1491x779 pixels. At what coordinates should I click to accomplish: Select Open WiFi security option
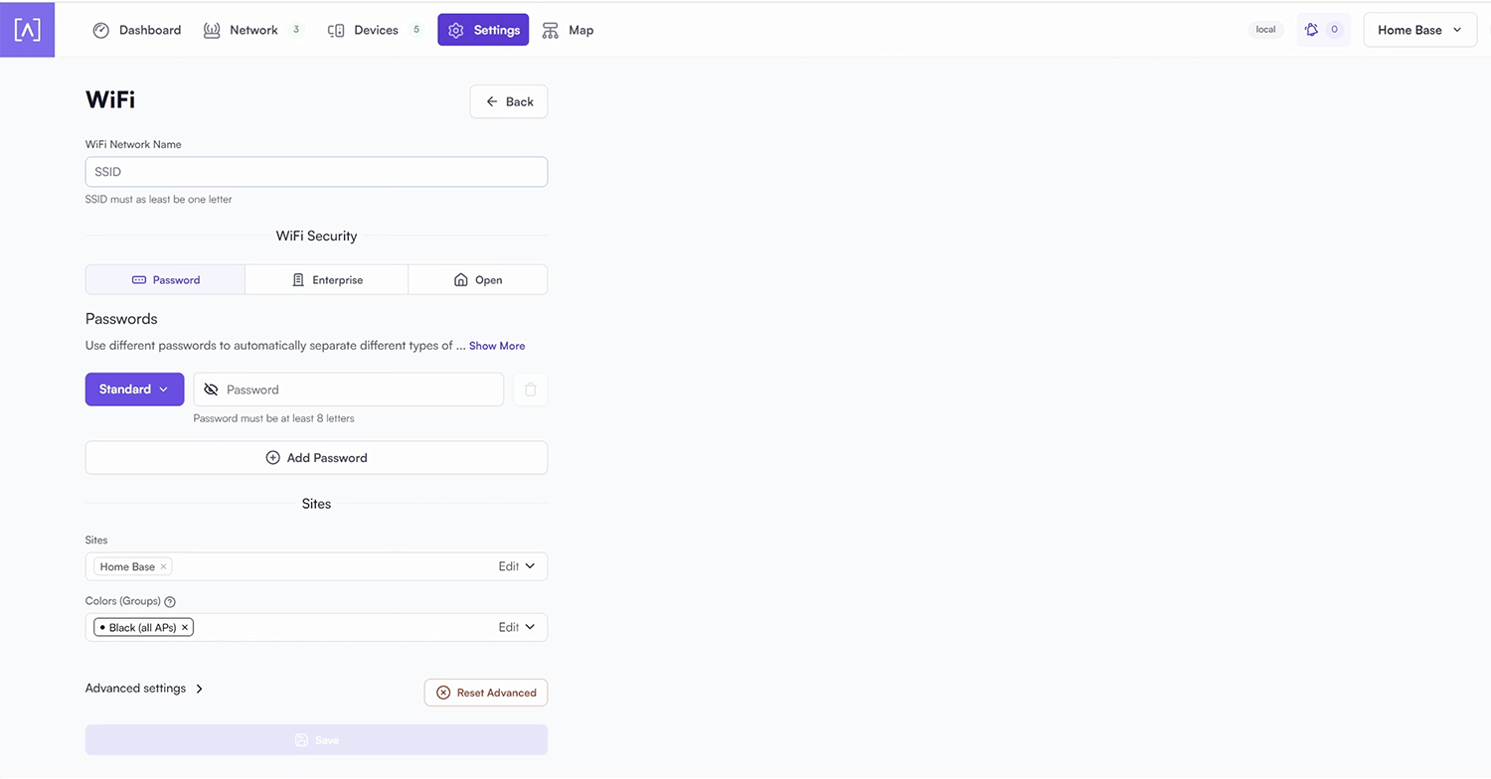(477, 280)
